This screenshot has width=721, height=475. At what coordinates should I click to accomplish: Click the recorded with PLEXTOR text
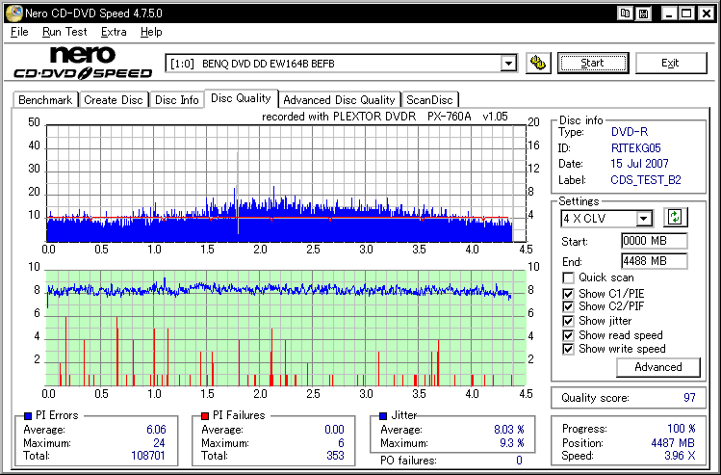[x=385, y=117]
